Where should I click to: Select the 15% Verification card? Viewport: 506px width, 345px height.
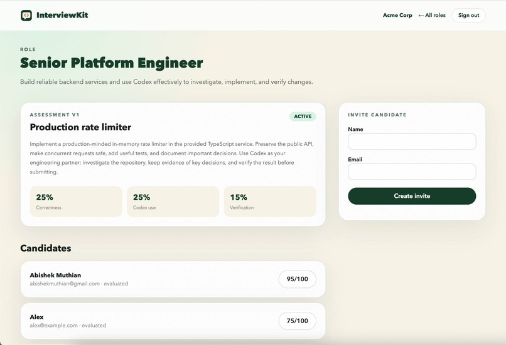[270, 202]
